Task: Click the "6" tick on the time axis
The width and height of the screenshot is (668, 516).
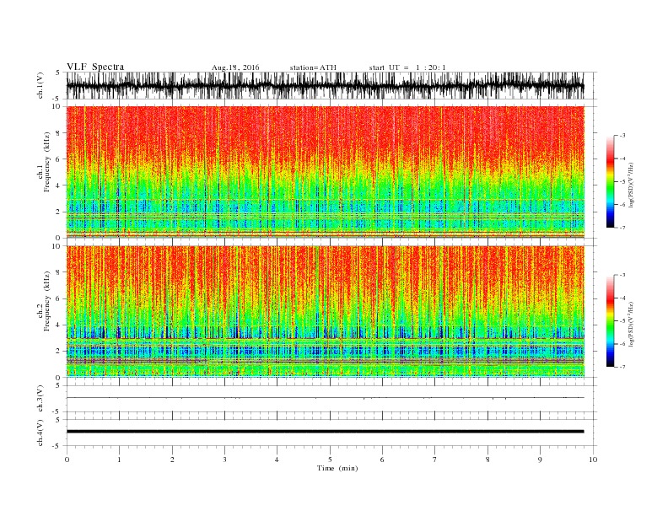Action: click(382, 460)
